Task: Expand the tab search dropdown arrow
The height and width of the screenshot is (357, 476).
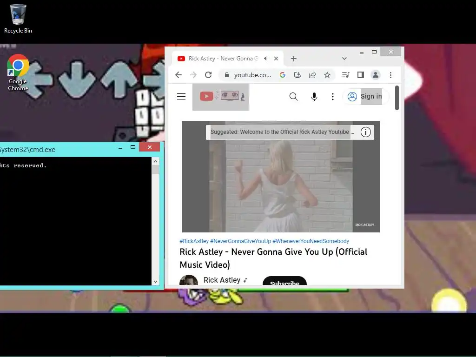Action: pos(344,59)
